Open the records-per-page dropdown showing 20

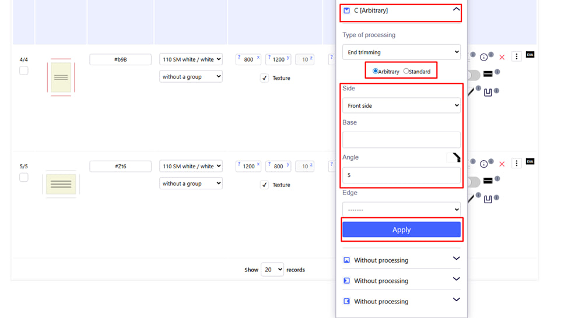272,270
